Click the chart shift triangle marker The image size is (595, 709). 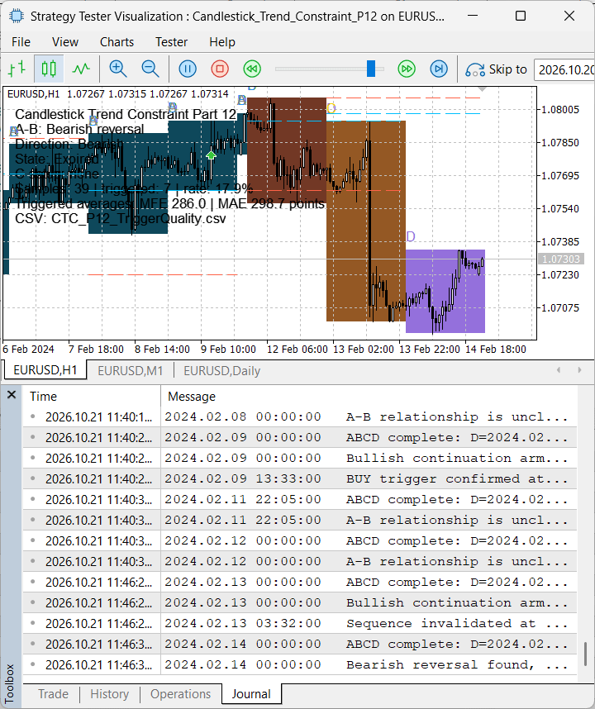[x=482, y=89]
